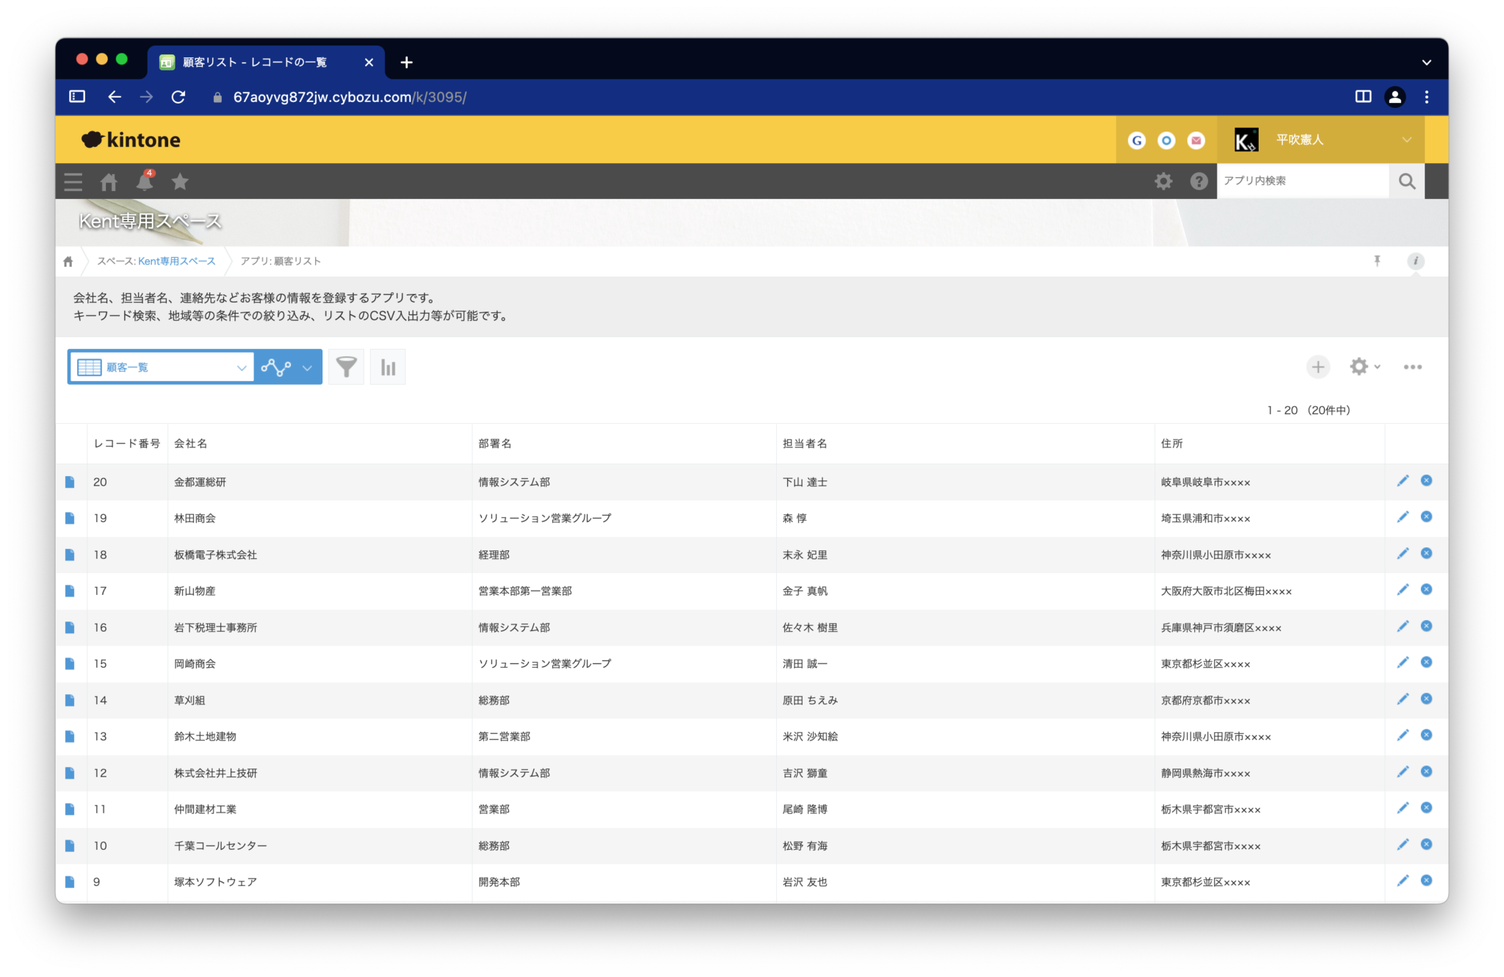Screen dimensions: 1504x977
Task: Open the favorites star icon in the gray bar
Action: [180, 181]
